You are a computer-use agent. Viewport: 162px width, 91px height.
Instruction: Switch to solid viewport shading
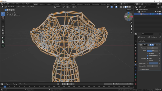tap(126, 7)
